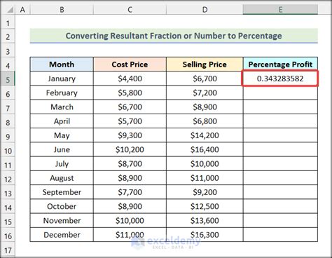This screenshot has width=332, height=258.
Task: Click the Selling Price header cell
Action: 205,64
